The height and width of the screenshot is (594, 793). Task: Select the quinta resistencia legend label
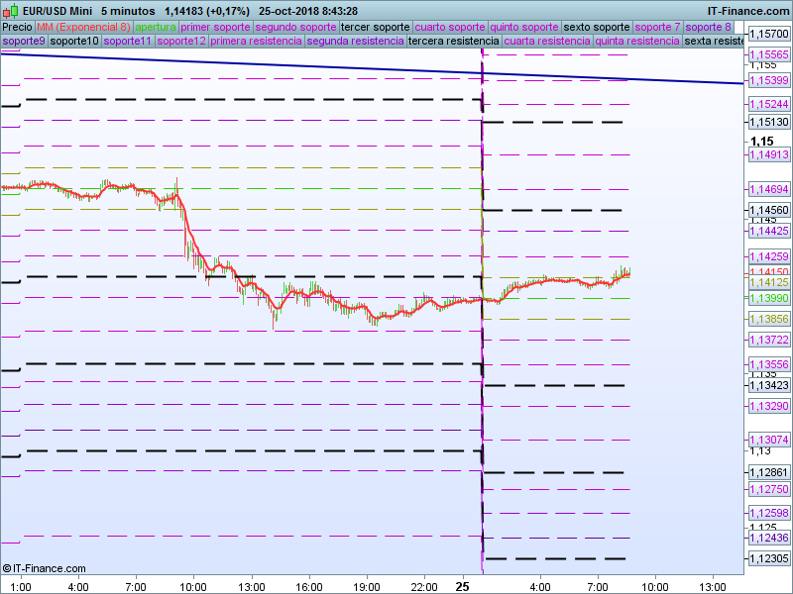637,42
